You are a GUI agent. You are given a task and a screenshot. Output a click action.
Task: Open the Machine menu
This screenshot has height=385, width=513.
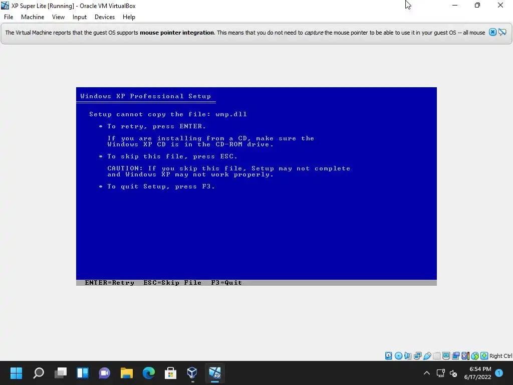[x=33, y=17]
